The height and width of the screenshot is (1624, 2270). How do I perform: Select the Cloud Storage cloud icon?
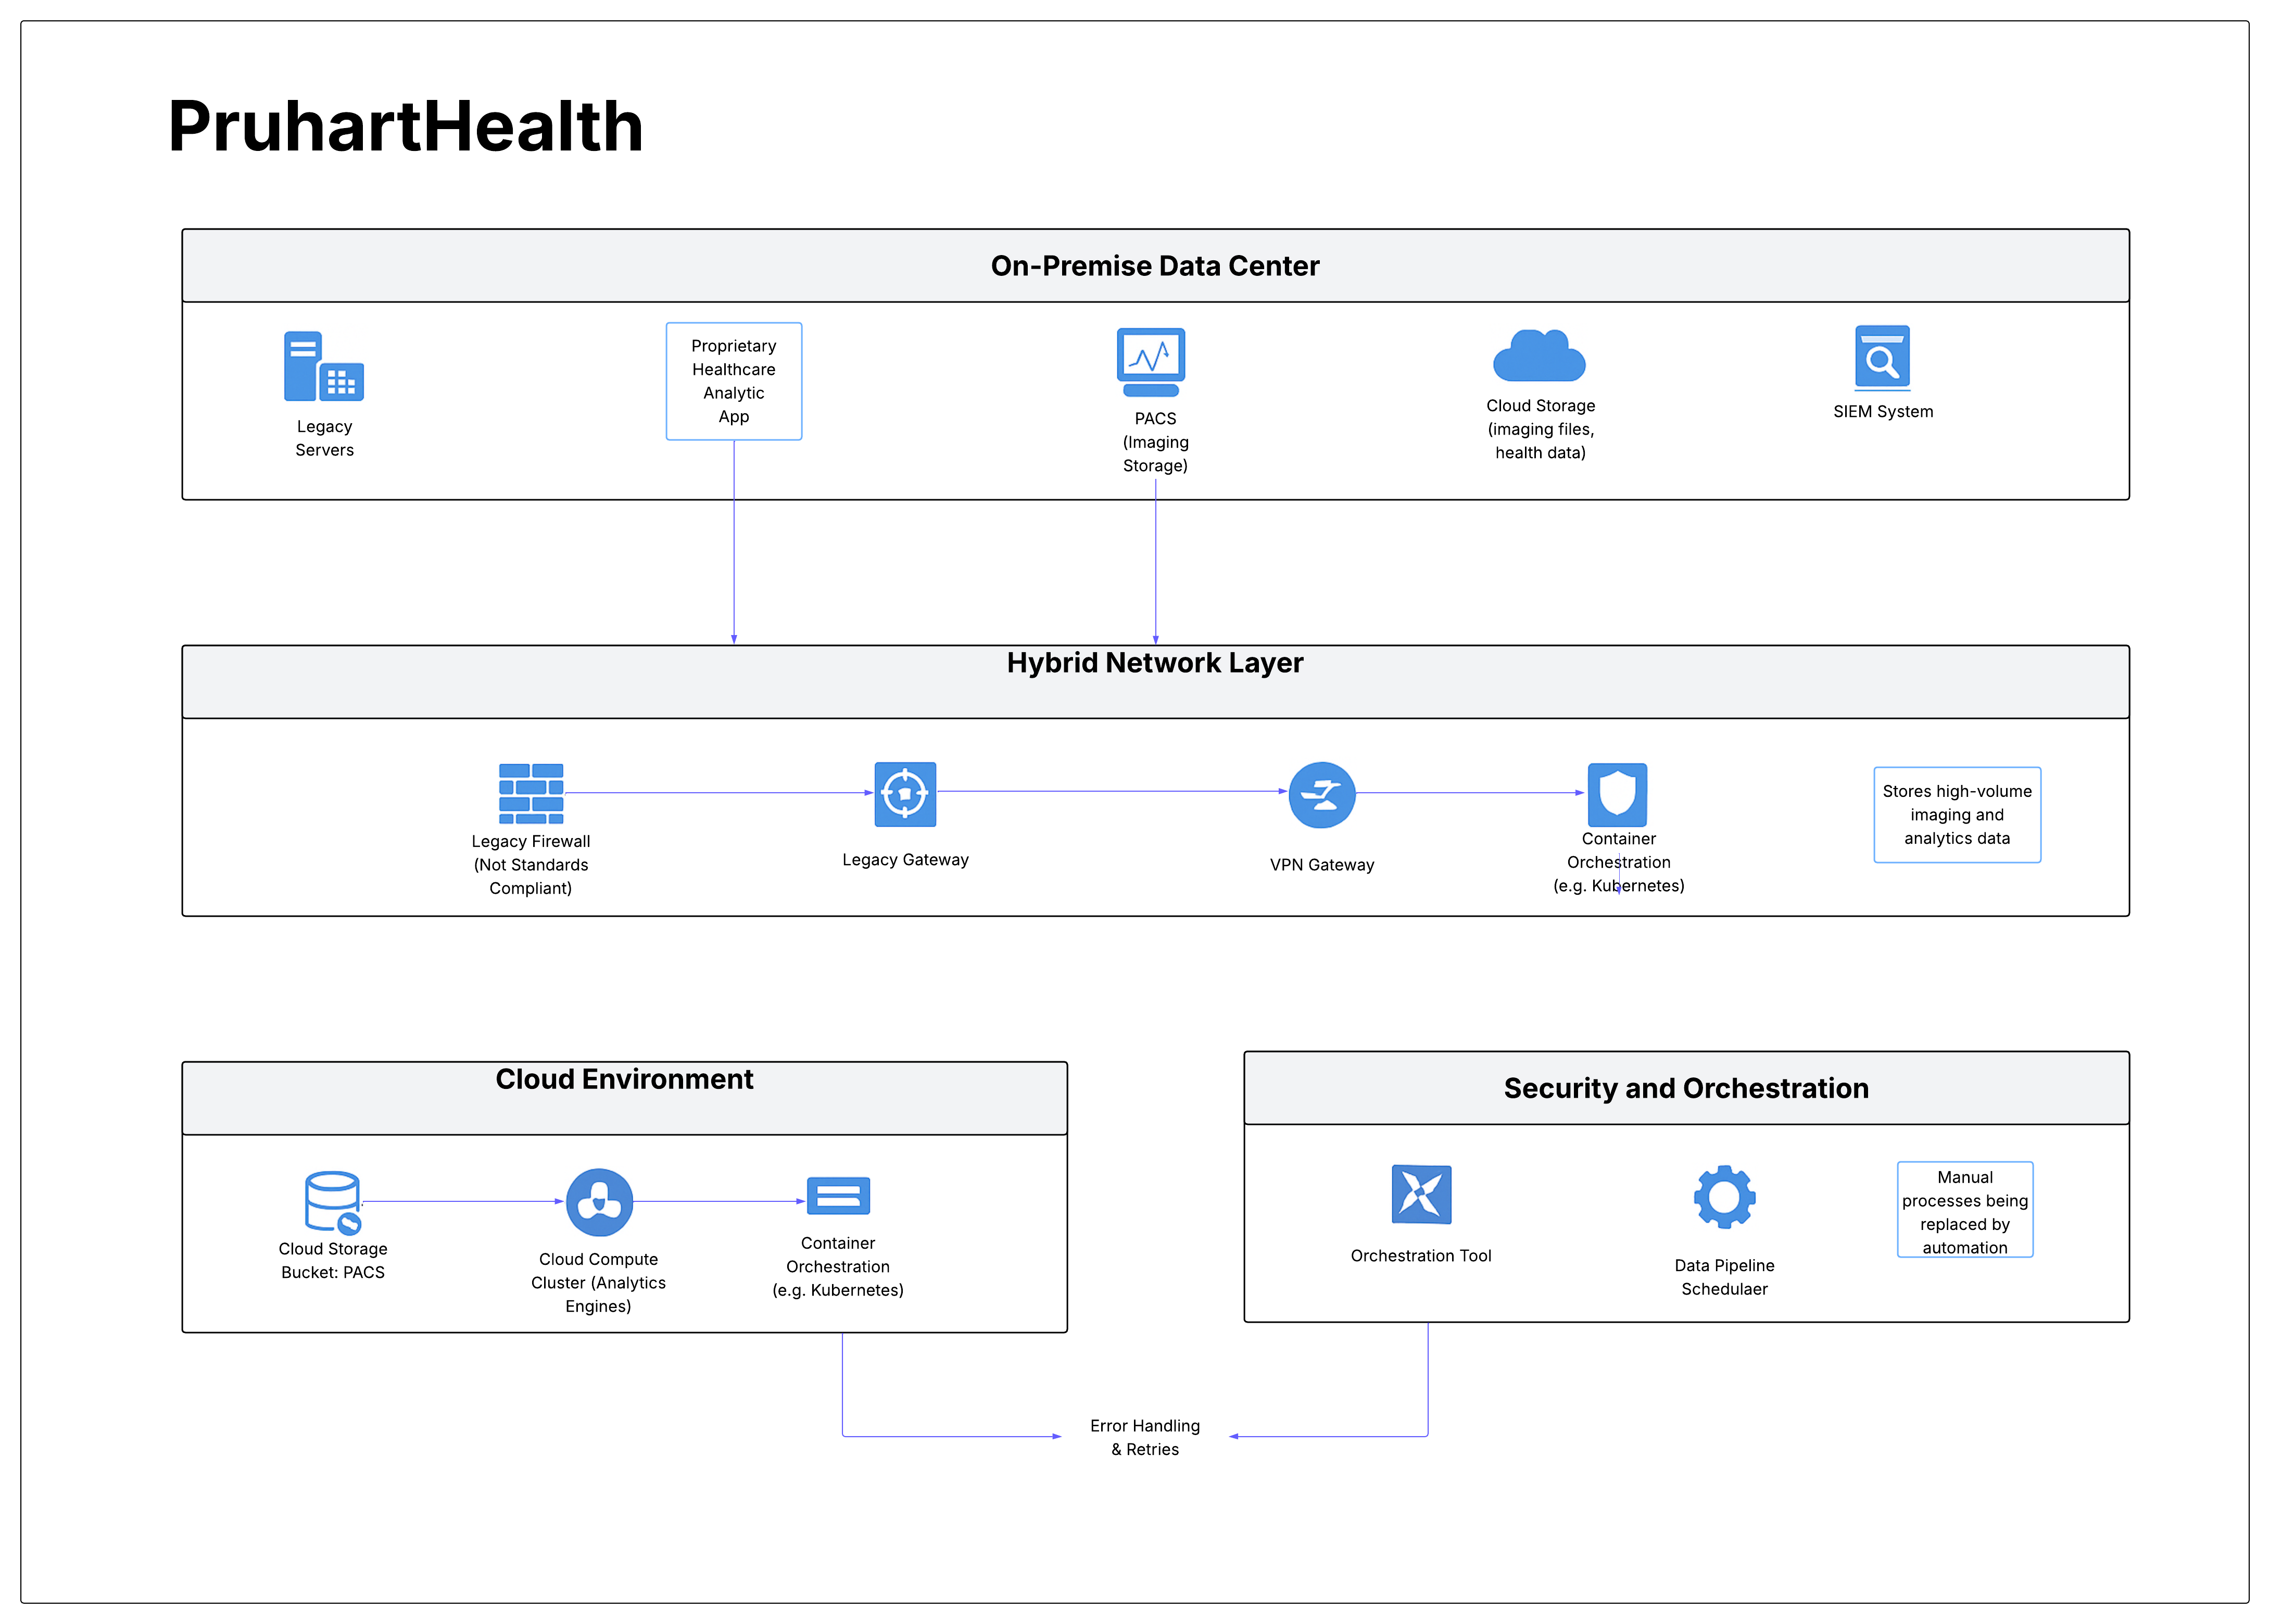click(x=1539, y=355)
